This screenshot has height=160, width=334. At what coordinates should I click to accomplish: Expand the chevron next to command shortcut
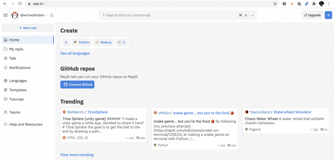click(x=253, y=15)
